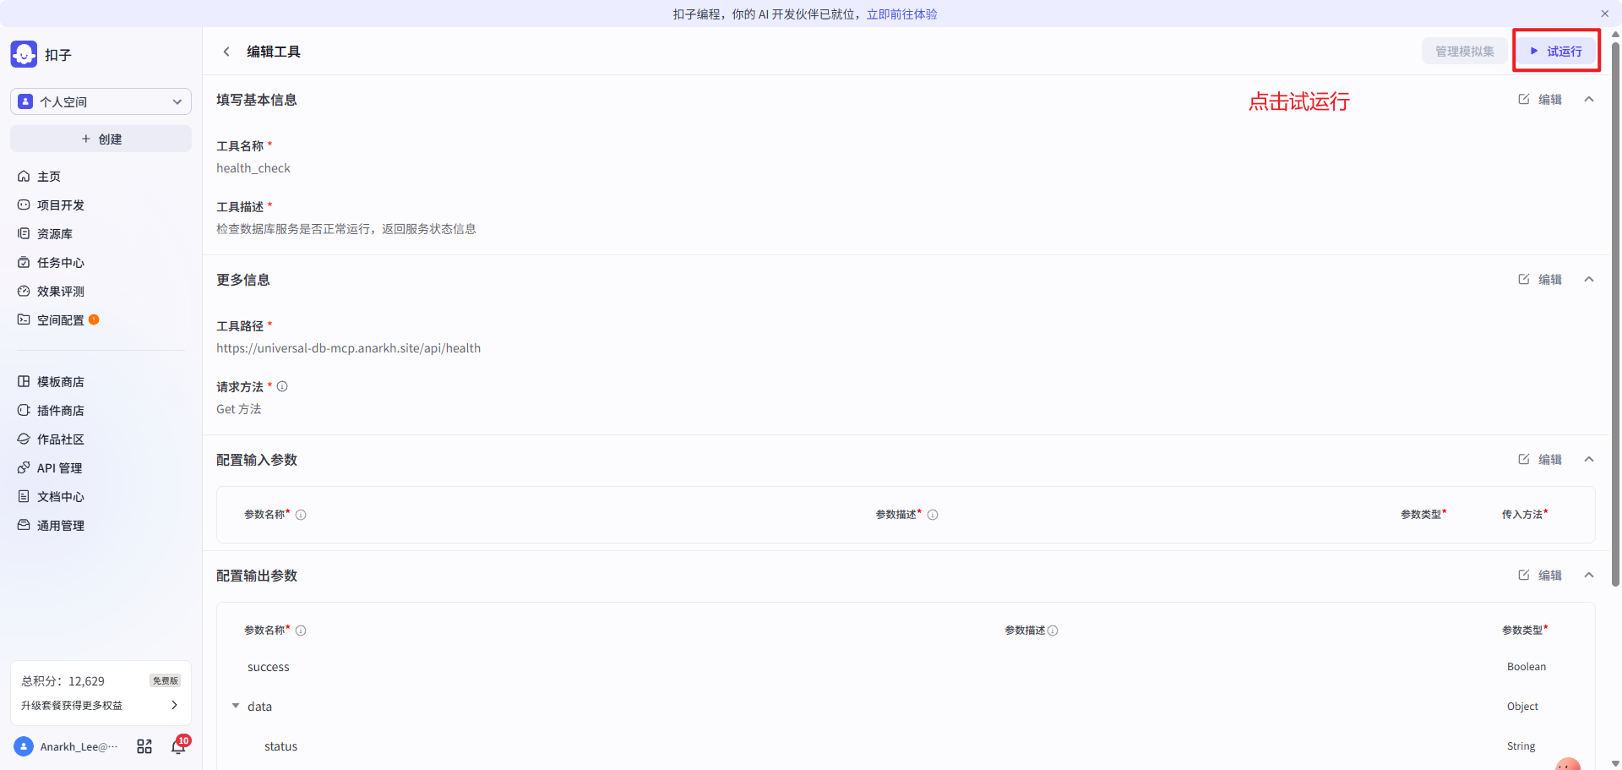1622x770 pixels.
Task: Click info icon beside 请求方法
Action: 282,386
